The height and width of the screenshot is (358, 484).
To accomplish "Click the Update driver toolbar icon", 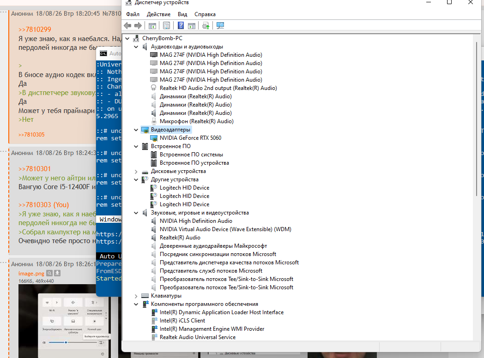I will (x=206, y=25).
